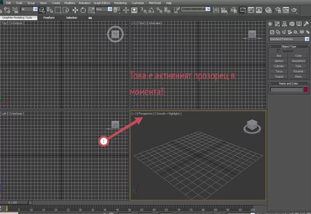
Task: Collapse the Object Type rollout
Action: pos(288,46)
